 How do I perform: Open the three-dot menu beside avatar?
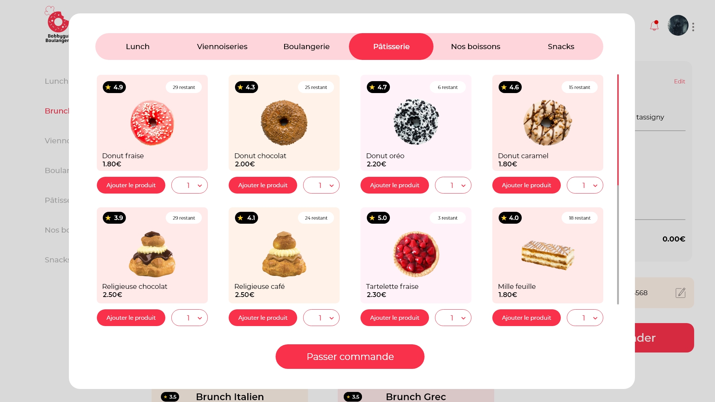tap(693, 27)
